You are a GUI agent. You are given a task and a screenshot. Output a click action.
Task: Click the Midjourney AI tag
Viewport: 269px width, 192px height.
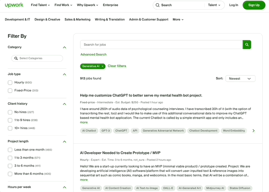tap(215, 188)
